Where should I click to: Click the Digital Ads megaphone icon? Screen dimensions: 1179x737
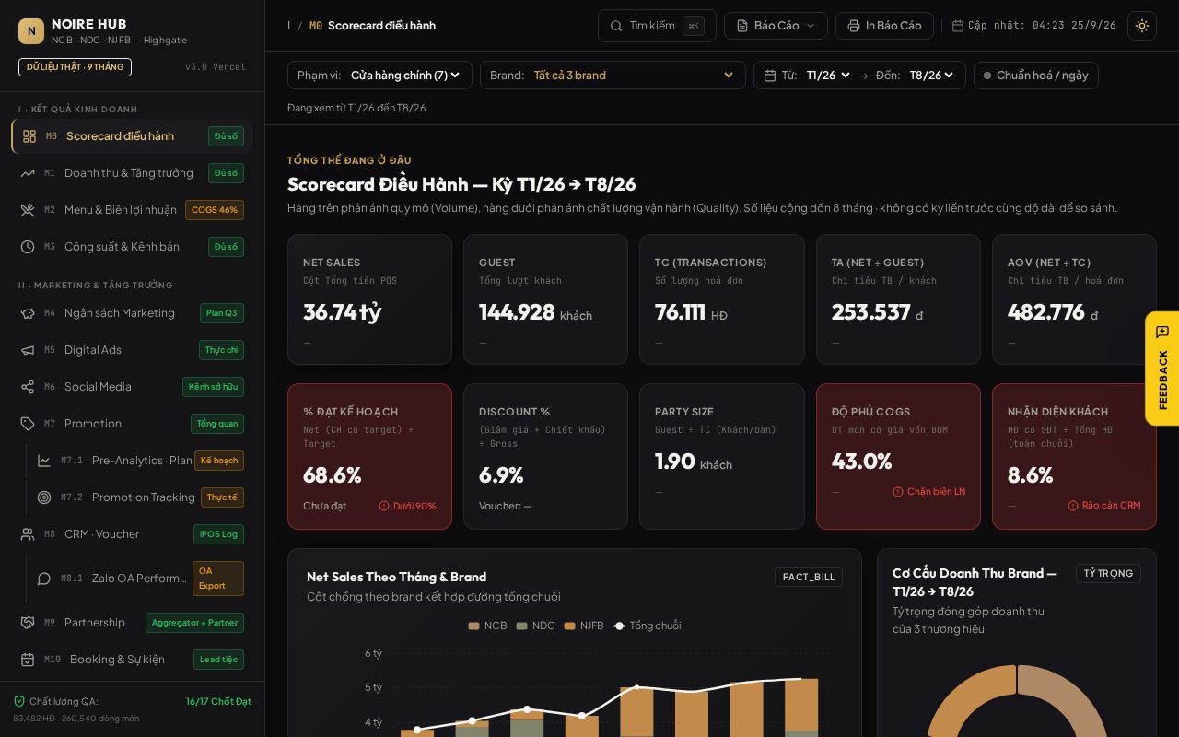(28, 350)
